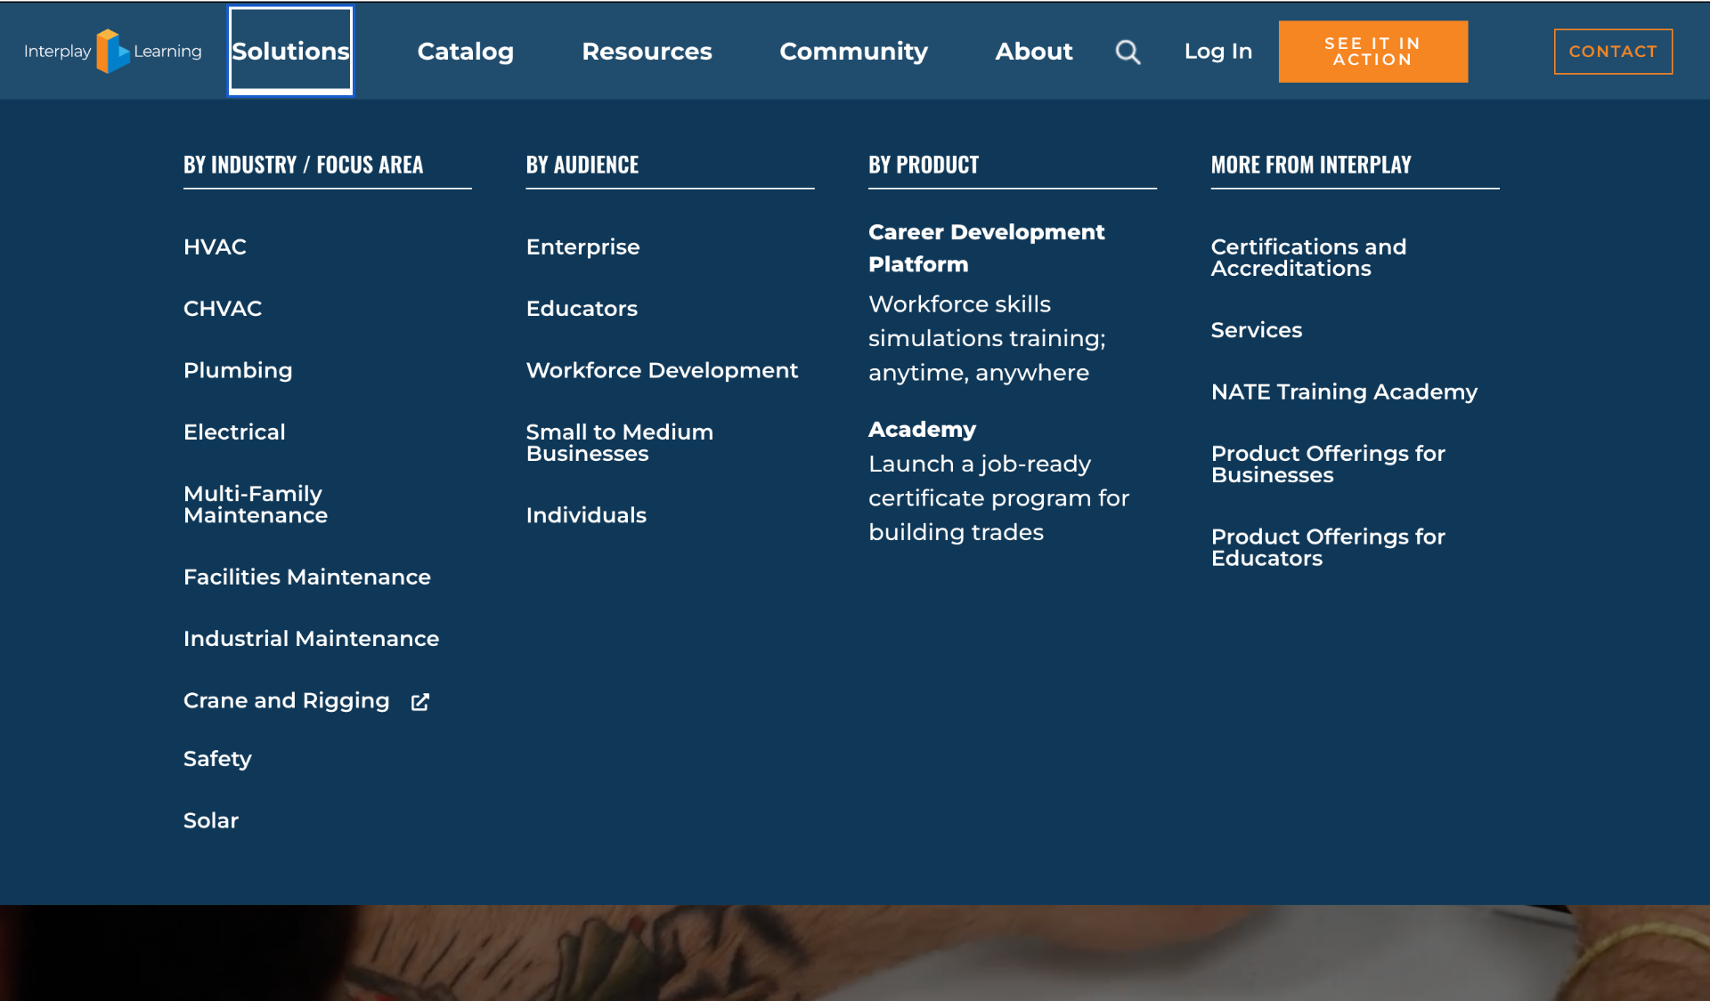Image resolution: width=1710 pixels, height=1001 pixels.
Task: Open Multi-Family Maintenance link
Action: point(256,505)
